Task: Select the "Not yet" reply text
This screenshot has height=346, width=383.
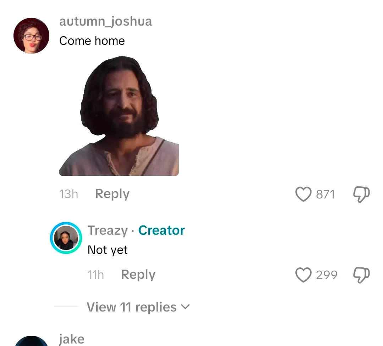Action: tap(108, 250)
